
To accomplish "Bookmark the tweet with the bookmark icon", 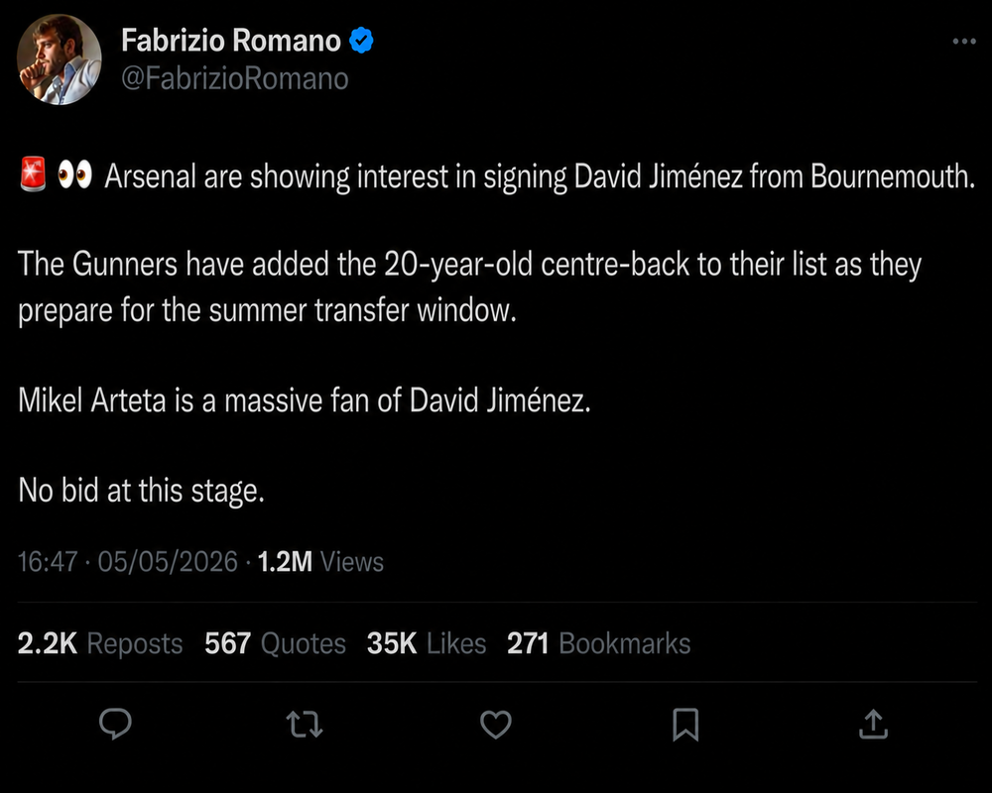I will (x=685, y=724).
